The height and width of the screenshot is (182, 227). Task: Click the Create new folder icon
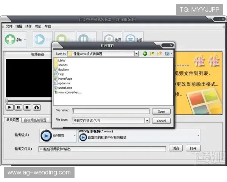[x=159, y=54]
